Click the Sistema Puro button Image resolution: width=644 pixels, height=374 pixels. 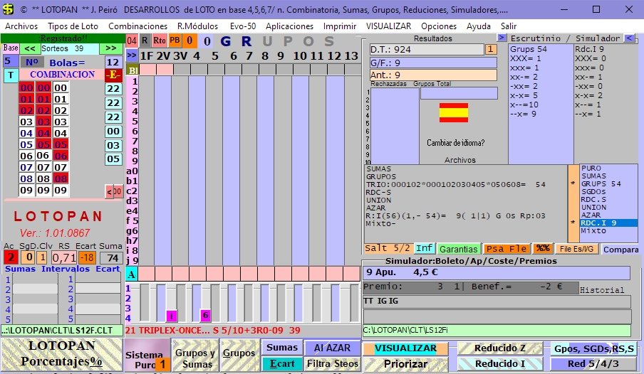(x=147, y=356)
